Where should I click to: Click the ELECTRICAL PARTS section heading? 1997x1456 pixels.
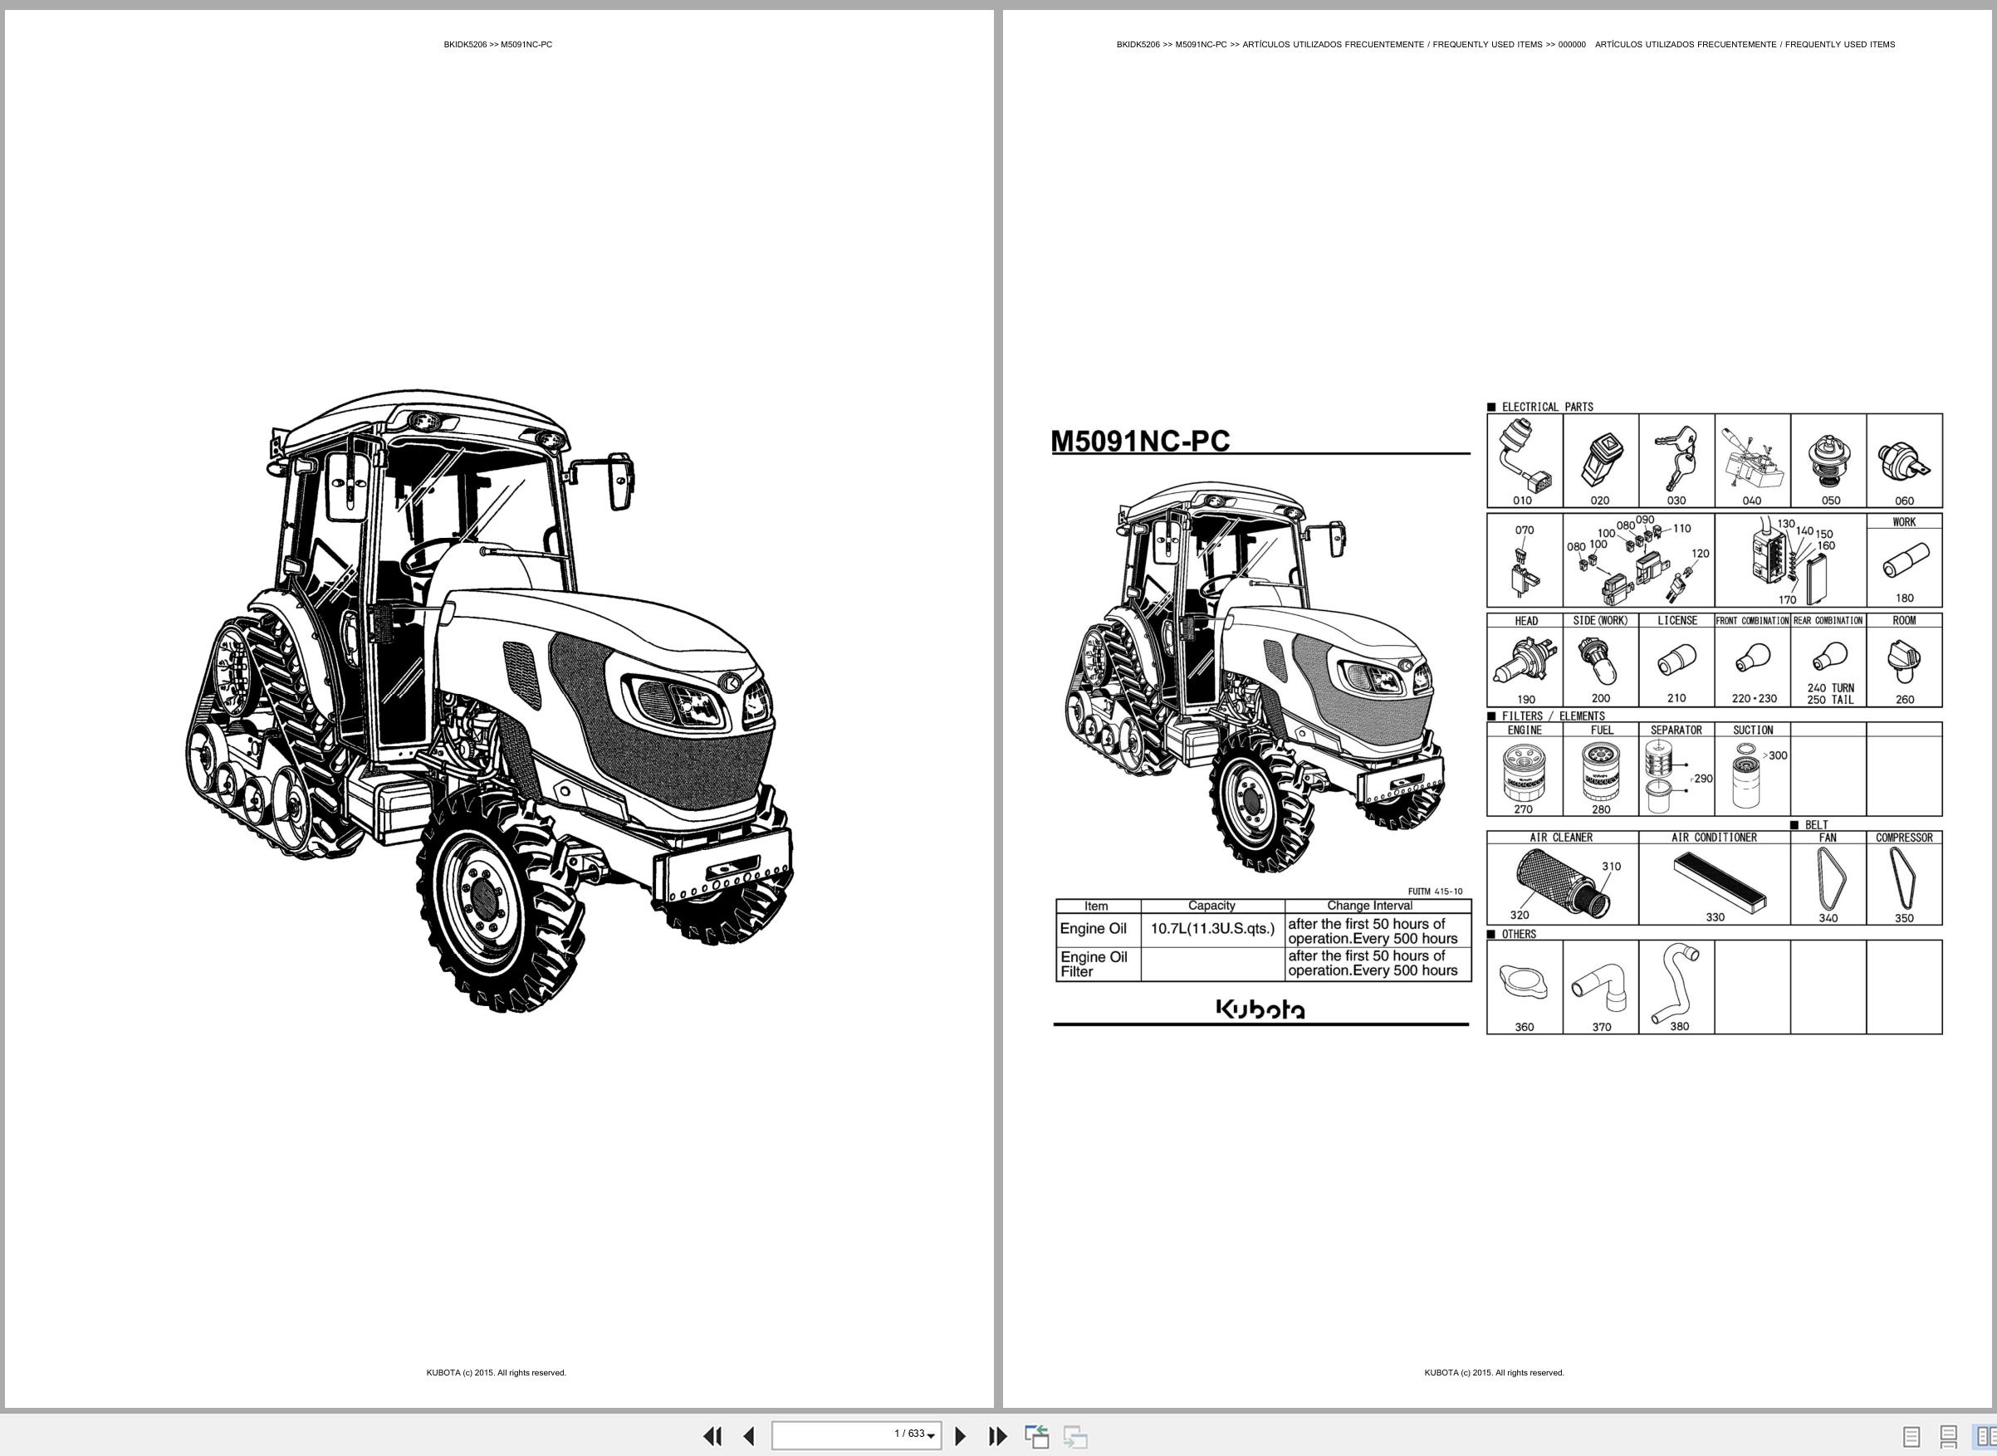[x=1547, y=408]
